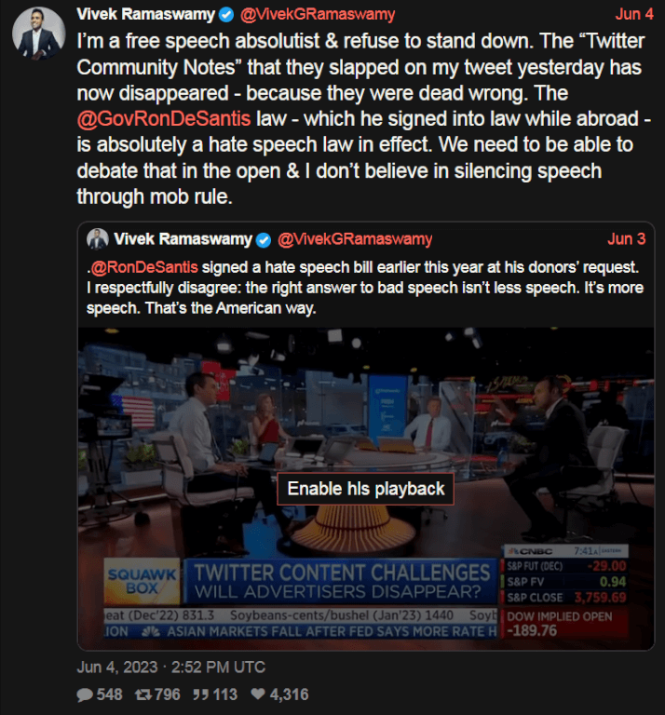The width and height of the screenshot is (665, 715).
Task: Open Vivek Ramaswamy's large profile avatar
Action: (x=39, y=34)
